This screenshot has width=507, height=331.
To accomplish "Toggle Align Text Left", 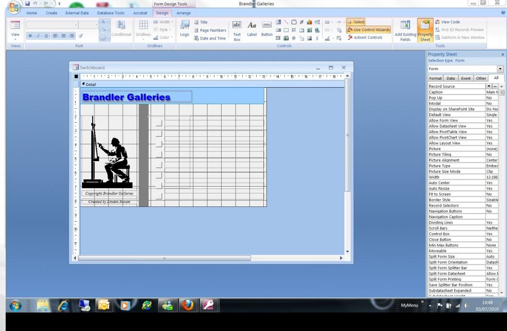I will point(55,36).
